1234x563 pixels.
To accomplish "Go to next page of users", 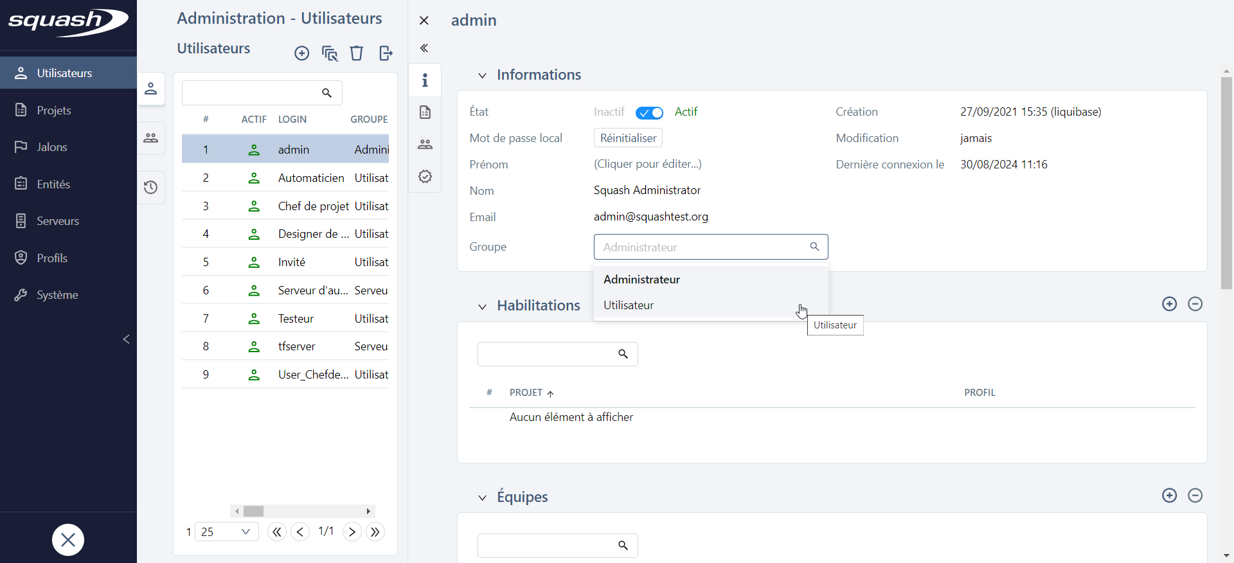I will pyautogui.click(x=352, y=532).
